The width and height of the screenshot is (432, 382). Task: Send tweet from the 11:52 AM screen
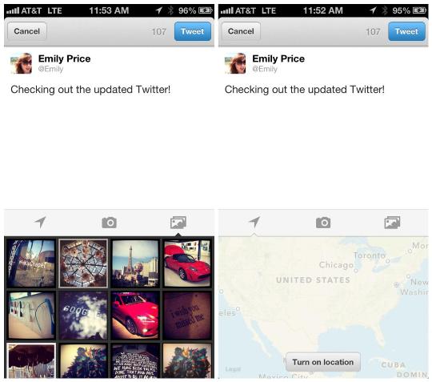(406, 31)
